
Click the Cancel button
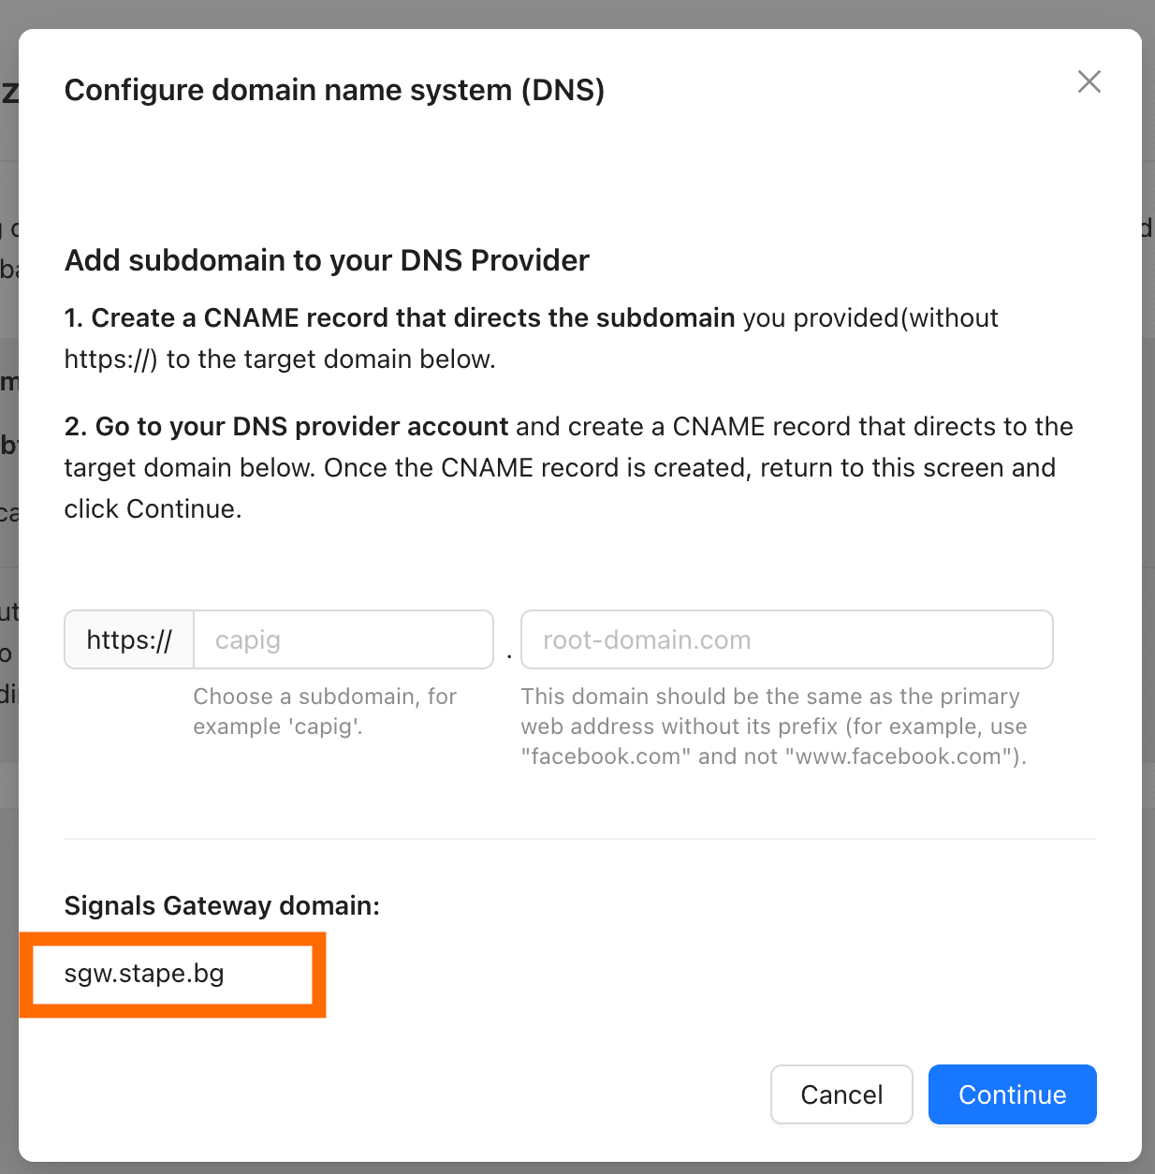(x=841, y=1094)
